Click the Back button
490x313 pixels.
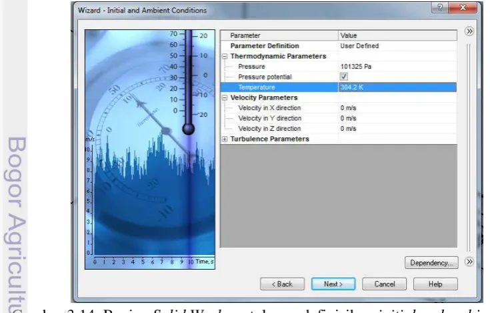point(282,284)
